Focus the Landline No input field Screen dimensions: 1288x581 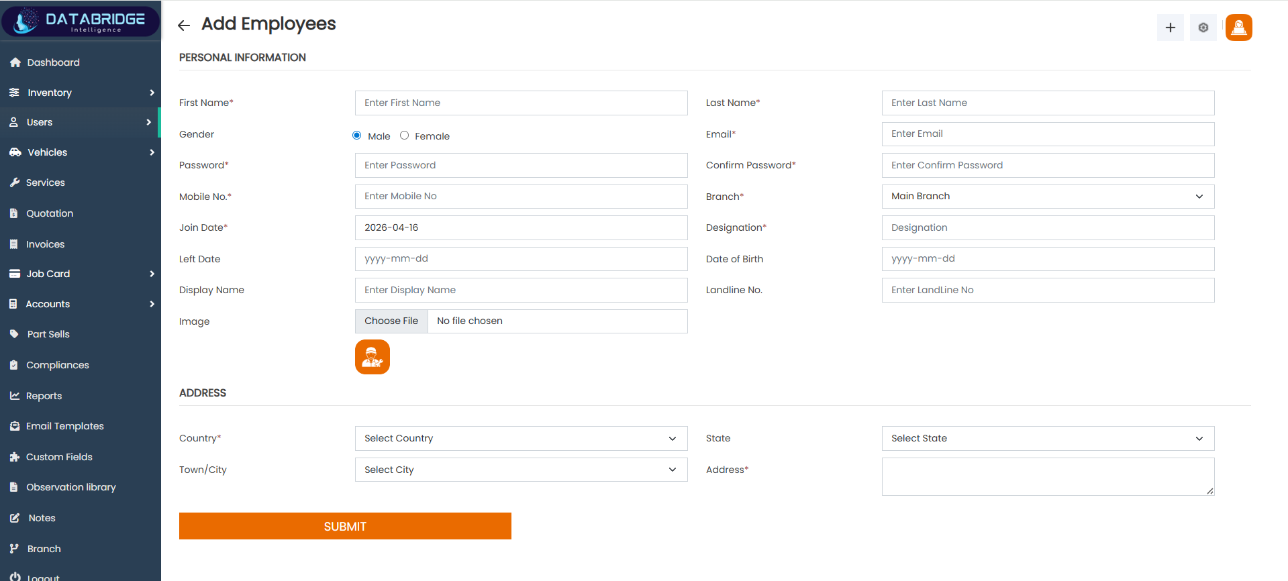[x=1048, y=290]
